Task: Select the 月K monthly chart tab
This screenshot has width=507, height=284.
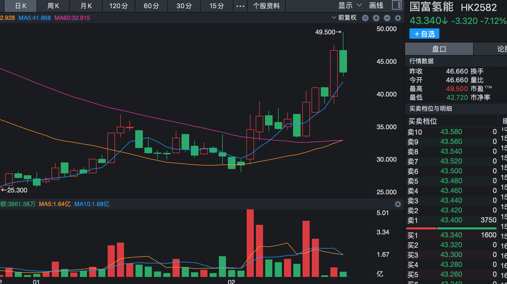Action: coord(86,6)
